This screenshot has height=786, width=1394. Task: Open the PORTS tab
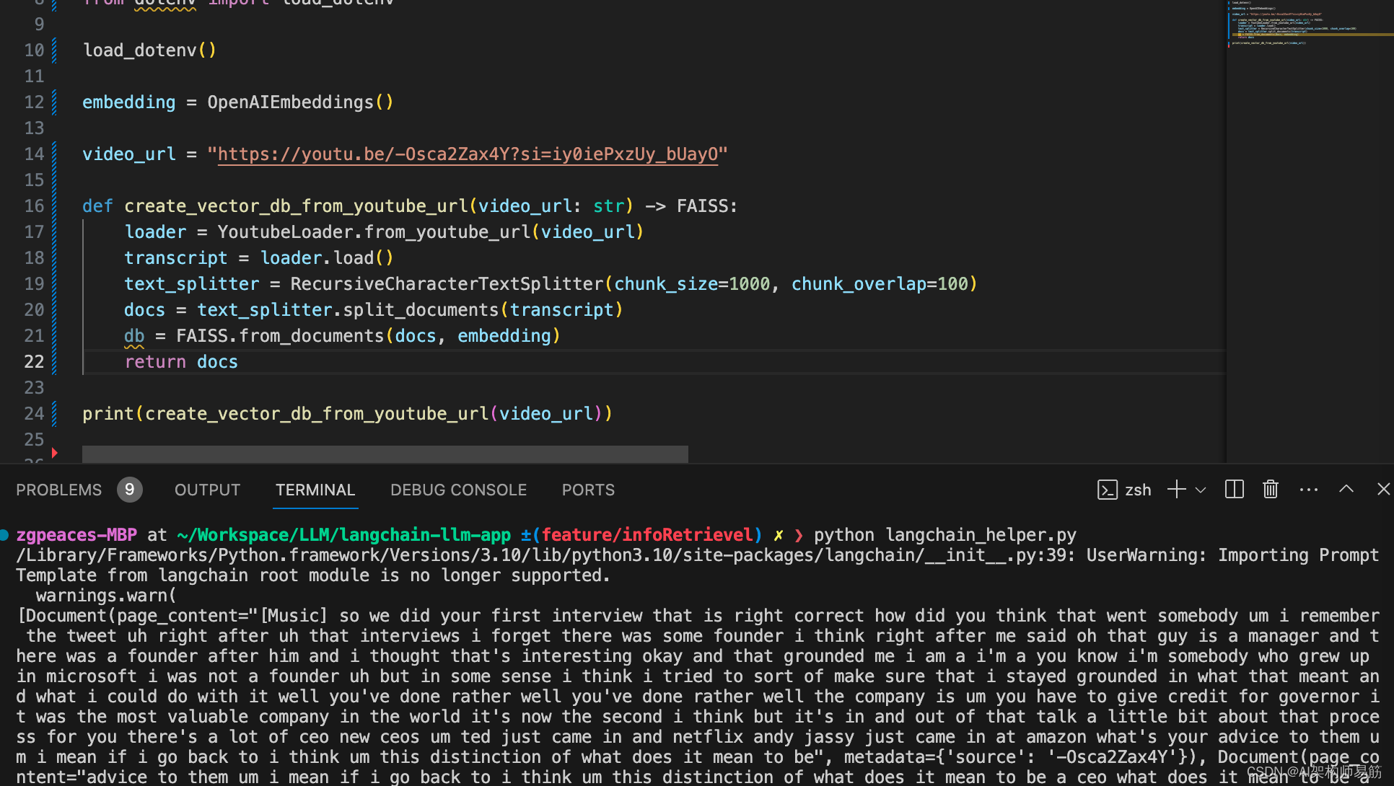click(x=588, y=490)
